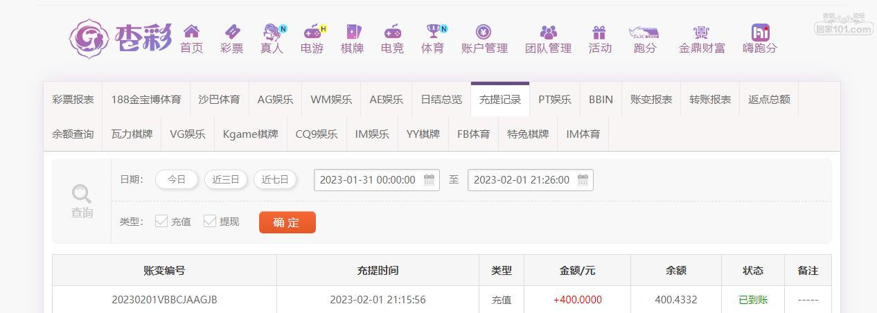
Task: Switch to IM体育 tab
Action: [x=583, y=134]
